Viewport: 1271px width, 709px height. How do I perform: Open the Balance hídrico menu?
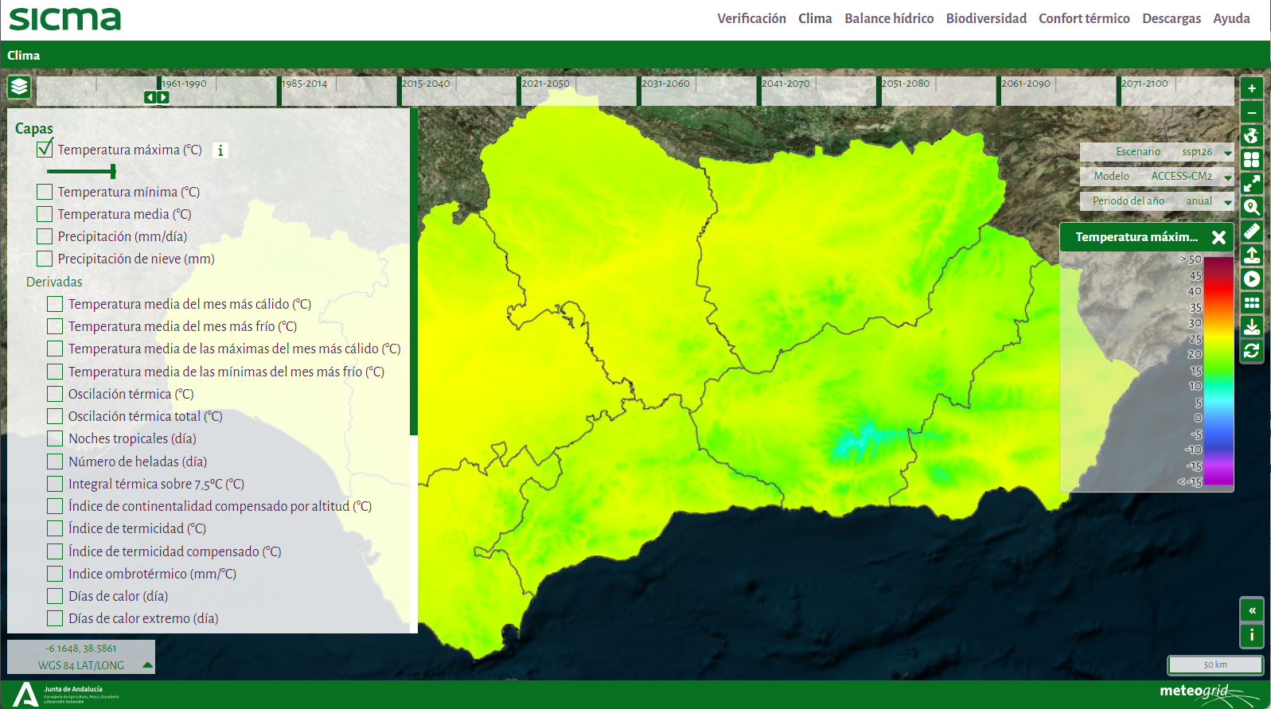point(889,18)
